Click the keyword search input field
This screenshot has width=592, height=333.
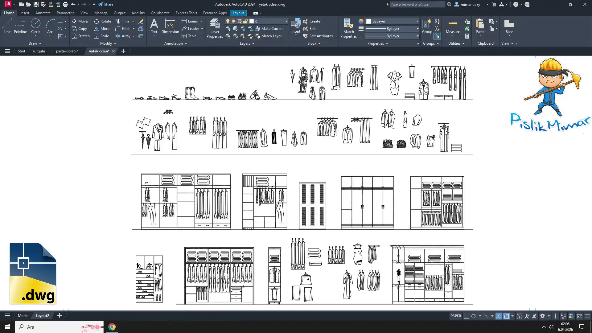416,4
